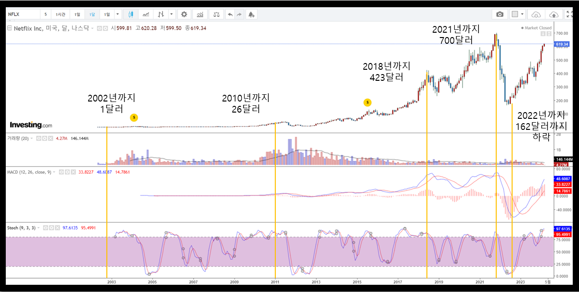The image size is (579, 292).
Task: Open layout square selector
Action: [x=517, y=14]
